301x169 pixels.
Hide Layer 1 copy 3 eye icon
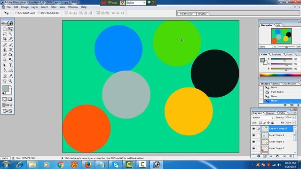click(253, 142)
